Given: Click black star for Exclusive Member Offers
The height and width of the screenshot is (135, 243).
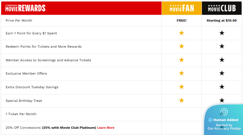Looking at the screenshot, I should click(222, 73).
